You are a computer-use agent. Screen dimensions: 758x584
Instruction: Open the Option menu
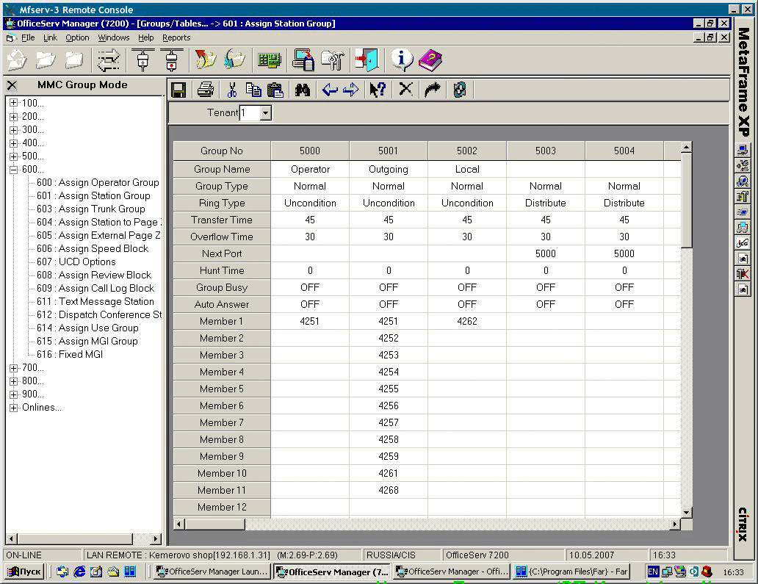[x=77, y=37]
